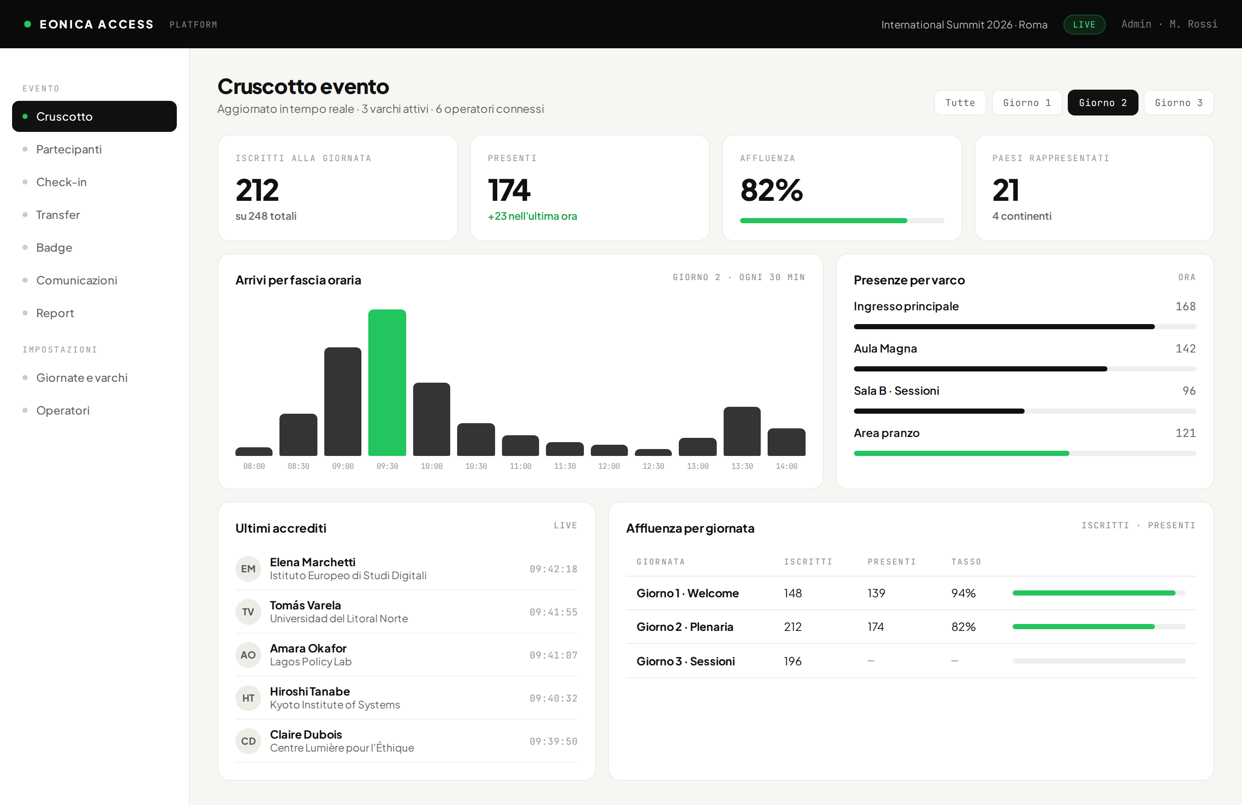Open the Cruscotto sidebar item
1242x805 pixels.
point(94,116)
